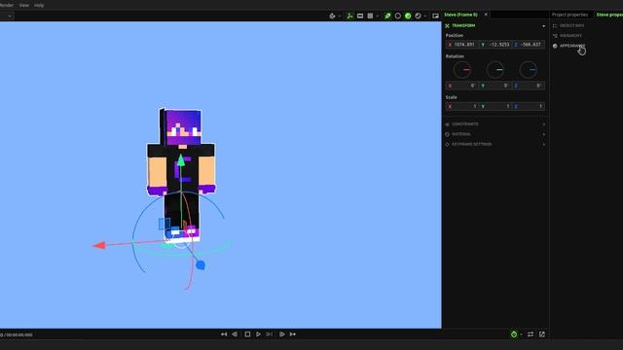Open dropdown arrow beside render mode spheres
This screenshot has width=623, height=350.
point(425,17)
